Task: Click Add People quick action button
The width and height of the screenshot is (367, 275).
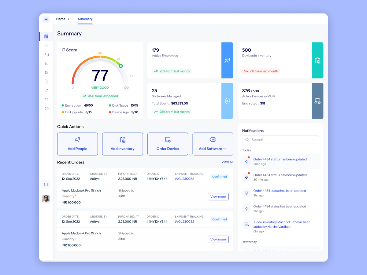Action: coord(77,144)
